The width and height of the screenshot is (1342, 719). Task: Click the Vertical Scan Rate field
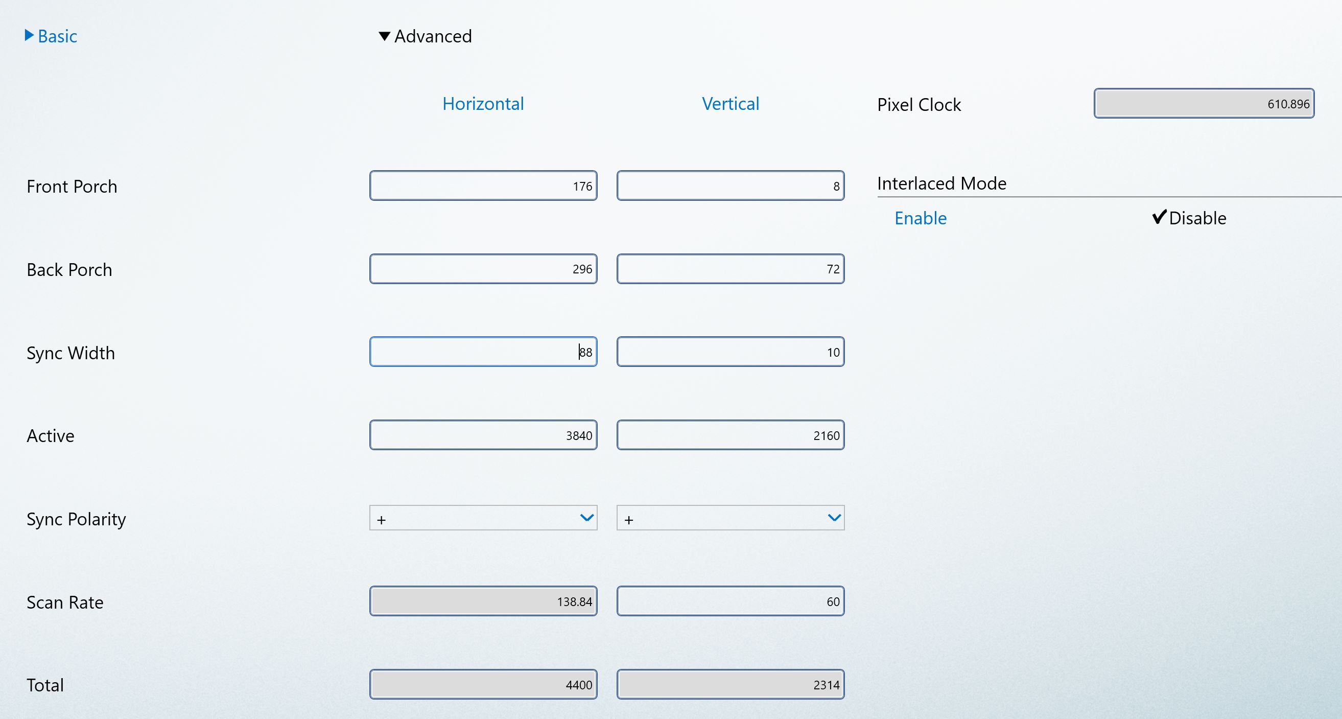pos(730,601)
